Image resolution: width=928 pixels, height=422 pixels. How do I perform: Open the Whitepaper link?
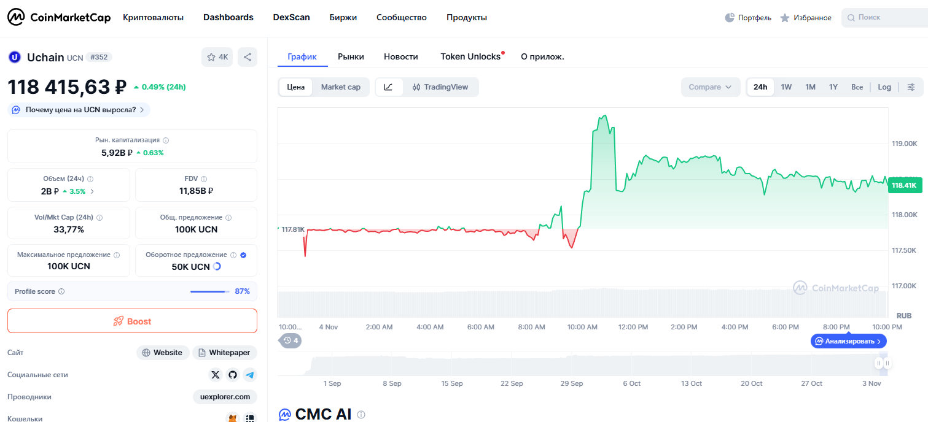point(224,353)
